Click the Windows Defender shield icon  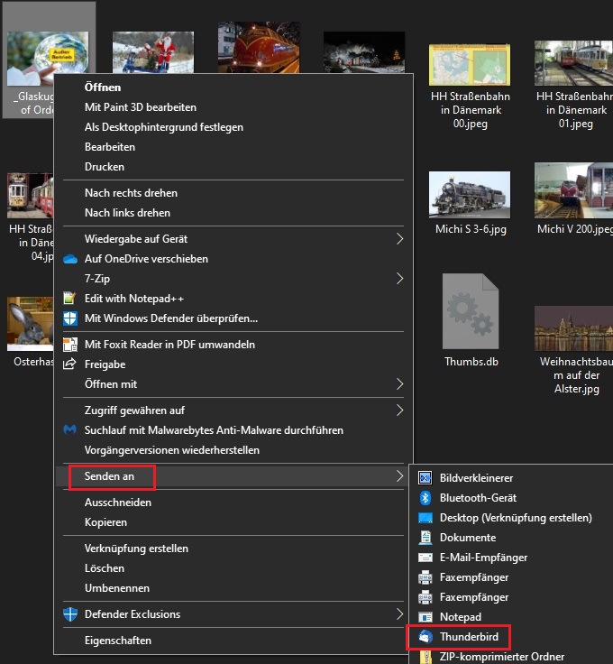[70, 318]
